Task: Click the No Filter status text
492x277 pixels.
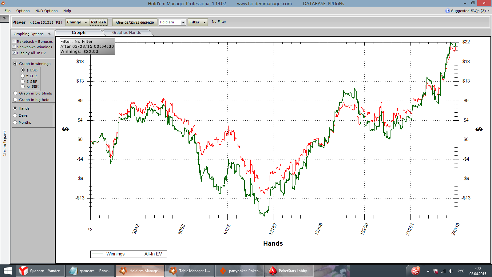Action: click(x=219, y=22)
